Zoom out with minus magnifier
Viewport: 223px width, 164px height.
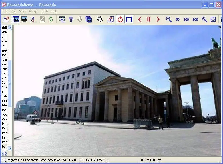point(169,19)
